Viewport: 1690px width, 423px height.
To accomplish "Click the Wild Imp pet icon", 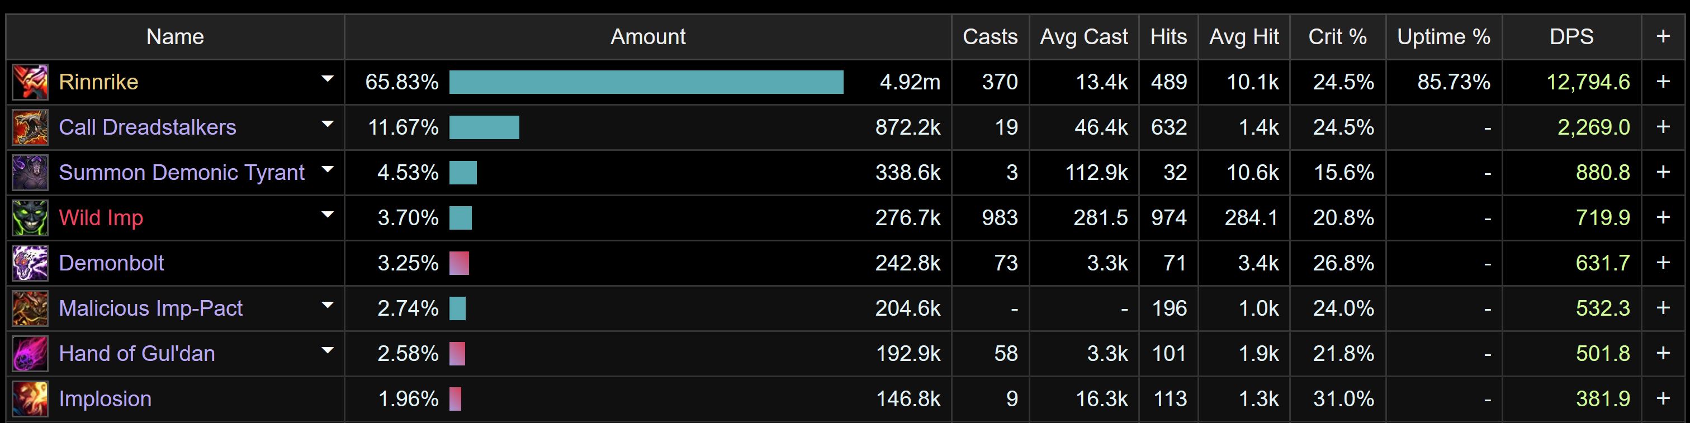I will pyautogui.click(x=30, y=218).
